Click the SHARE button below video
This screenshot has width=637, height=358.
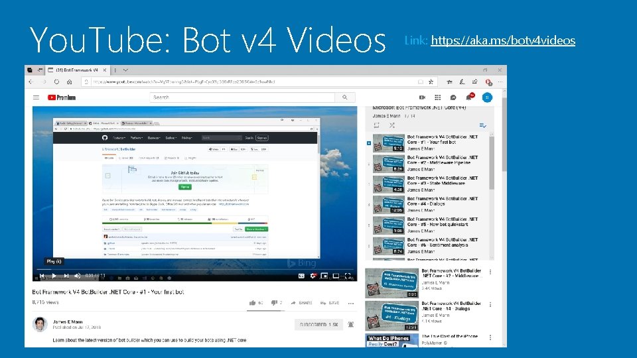pos(301,303)
